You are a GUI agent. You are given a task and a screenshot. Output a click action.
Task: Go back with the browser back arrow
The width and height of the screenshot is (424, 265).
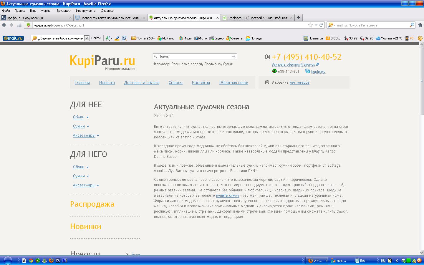point(4,25)
